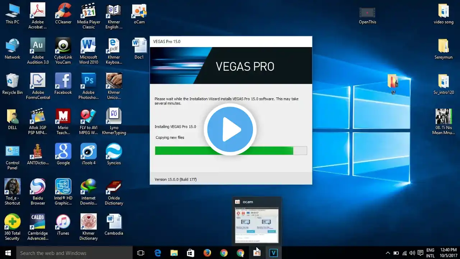The height and width of the screenshot is (259, 460).
Task: Open File Explorer from the taskbar
Action: [x=174, y=253]
